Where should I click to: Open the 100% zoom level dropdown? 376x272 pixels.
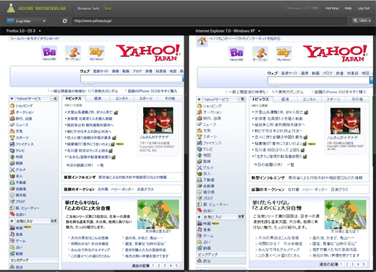(x=362, y=21)
